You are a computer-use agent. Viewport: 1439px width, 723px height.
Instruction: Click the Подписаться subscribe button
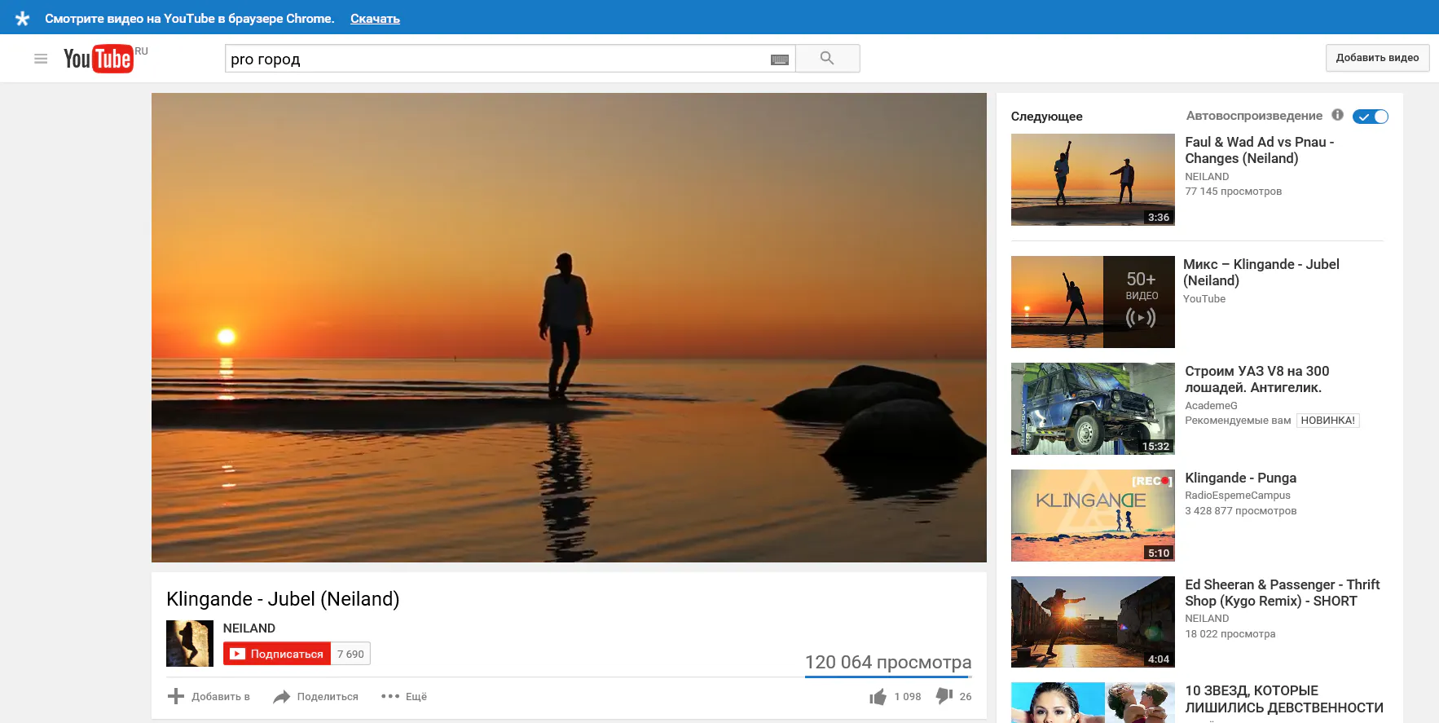coord(277,654)
